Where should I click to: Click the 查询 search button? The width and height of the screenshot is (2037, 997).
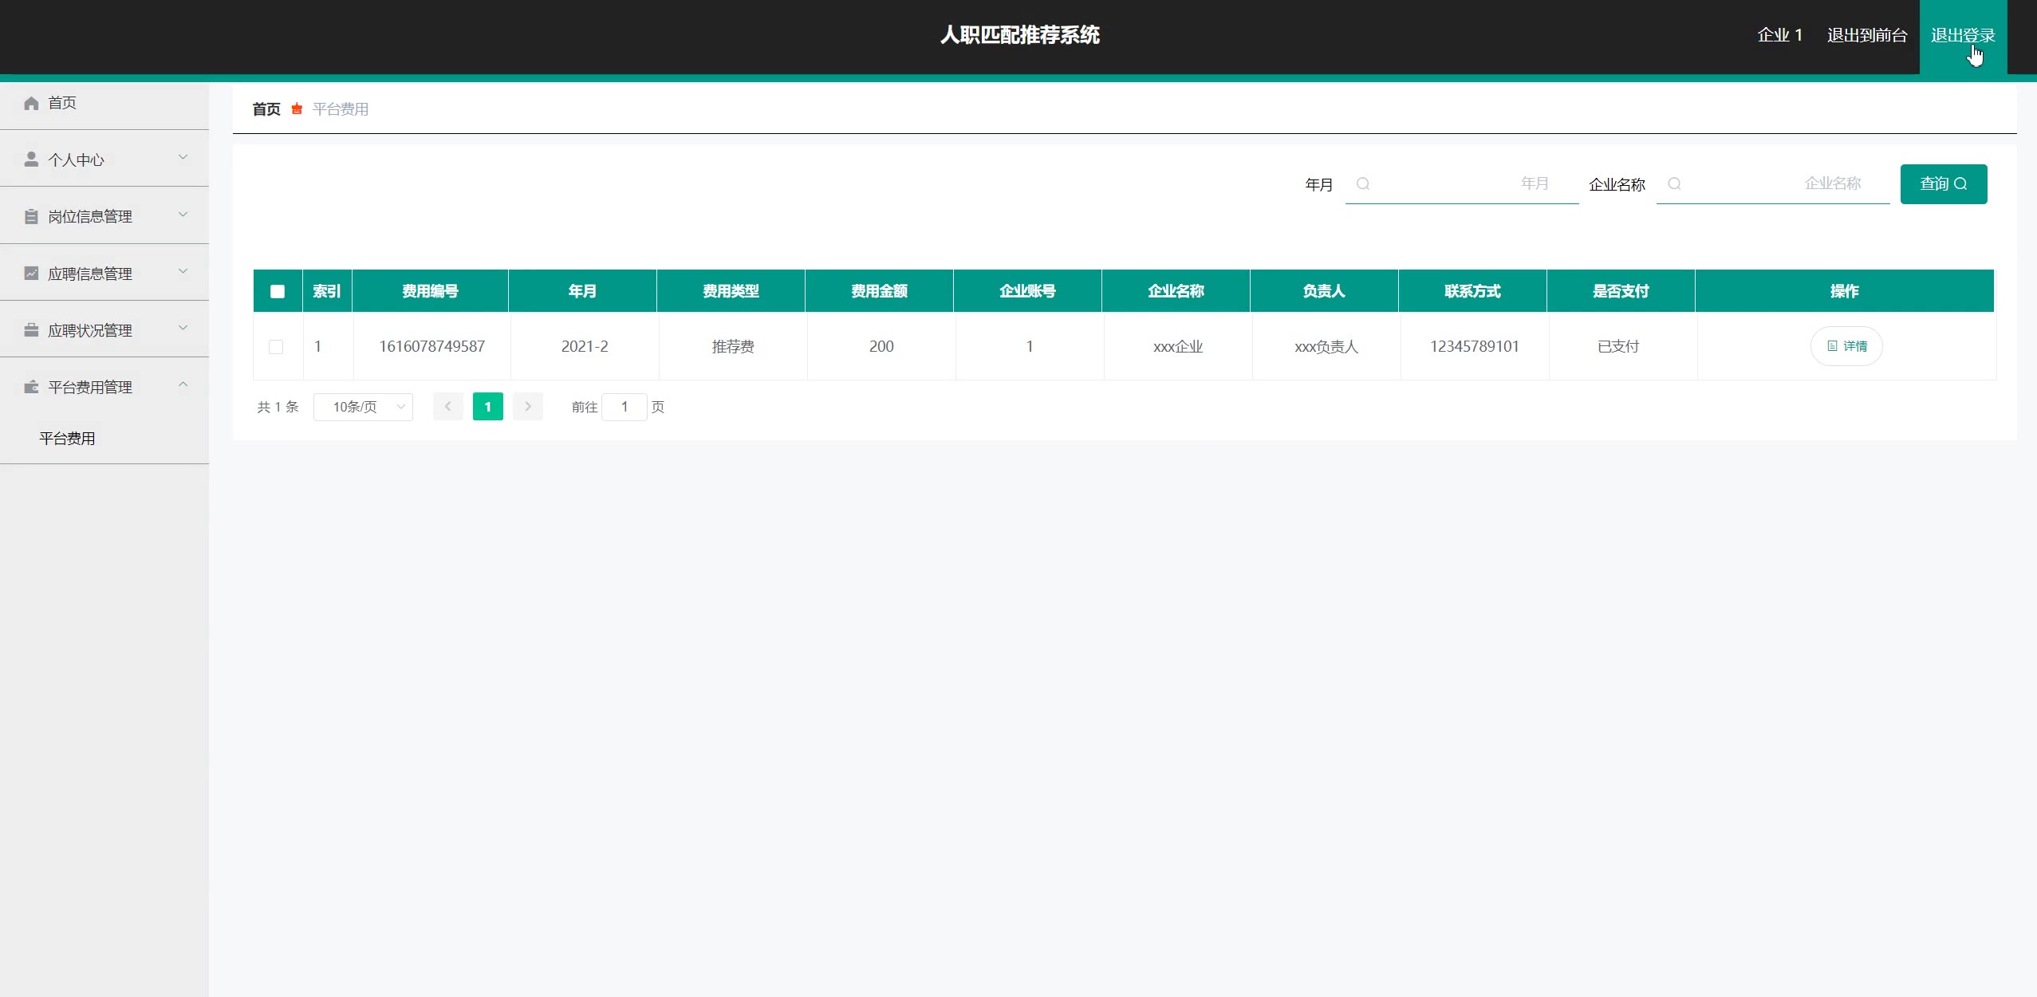tap(1943, 184)
